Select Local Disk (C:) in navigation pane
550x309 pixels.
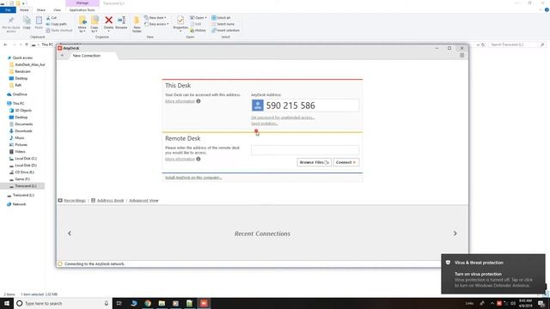(x=26, y=158)
